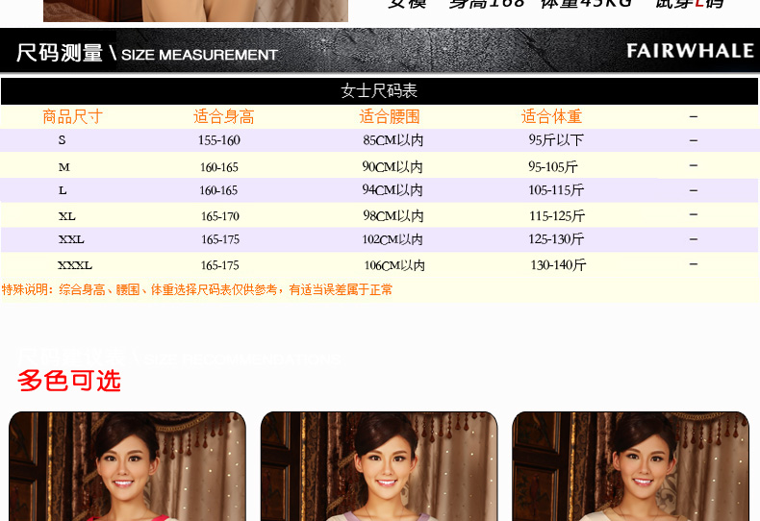Select the XL size row label
This screenshot has height=521, width=760.
66,216
